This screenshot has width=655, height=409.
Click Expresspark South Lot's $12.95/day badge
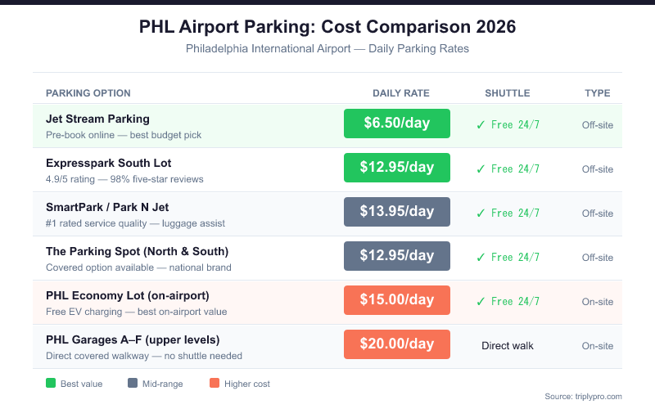(x=397, y=168)
